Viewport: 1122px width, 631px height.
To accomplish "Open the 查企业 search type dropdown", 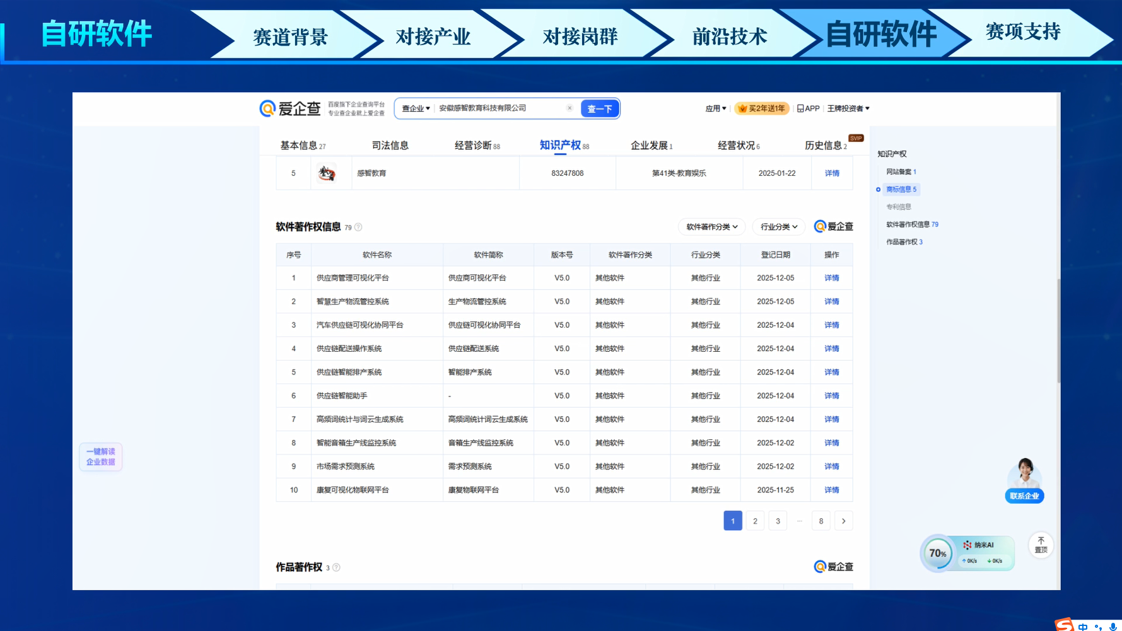I will (x=416, y=108).
